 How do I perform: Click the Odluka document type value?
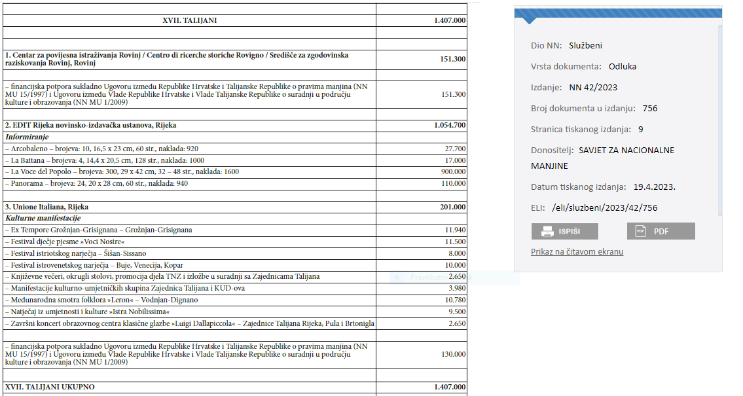click(x=622, y=67)
